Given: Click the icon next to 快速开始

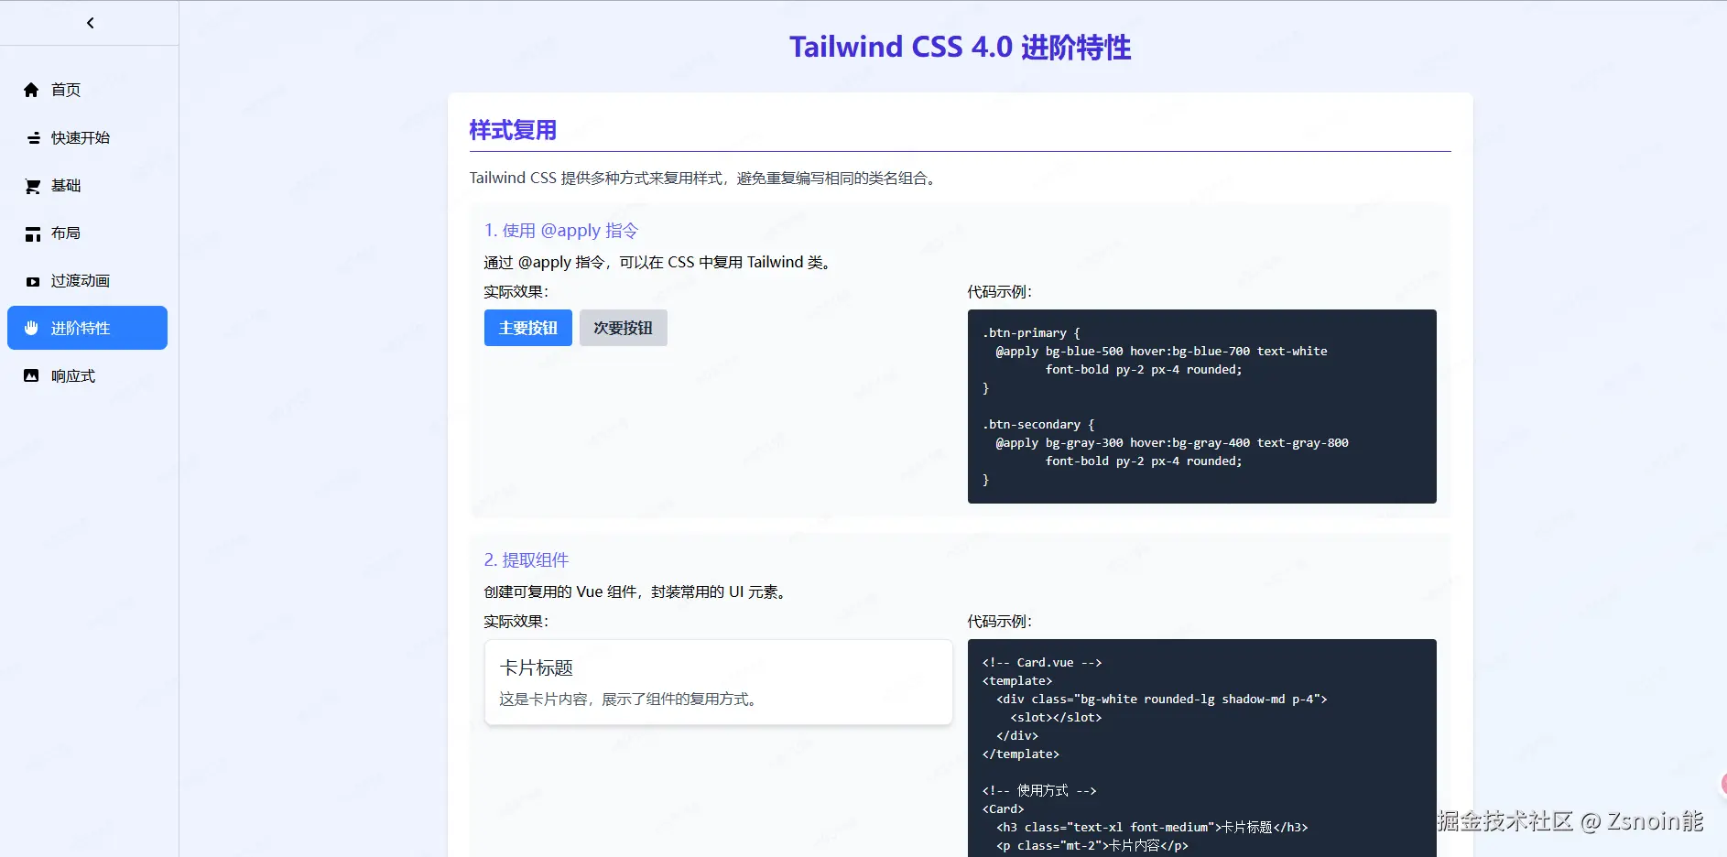Looking at the screenshot, I should pyautogui.click(x=33, y=138).
